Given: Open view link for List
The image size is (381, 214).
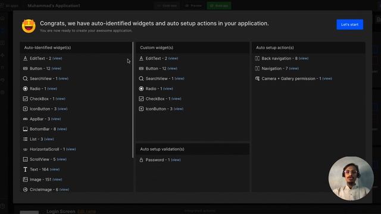Looking at the screenshot, I should (x=49, y=139).
